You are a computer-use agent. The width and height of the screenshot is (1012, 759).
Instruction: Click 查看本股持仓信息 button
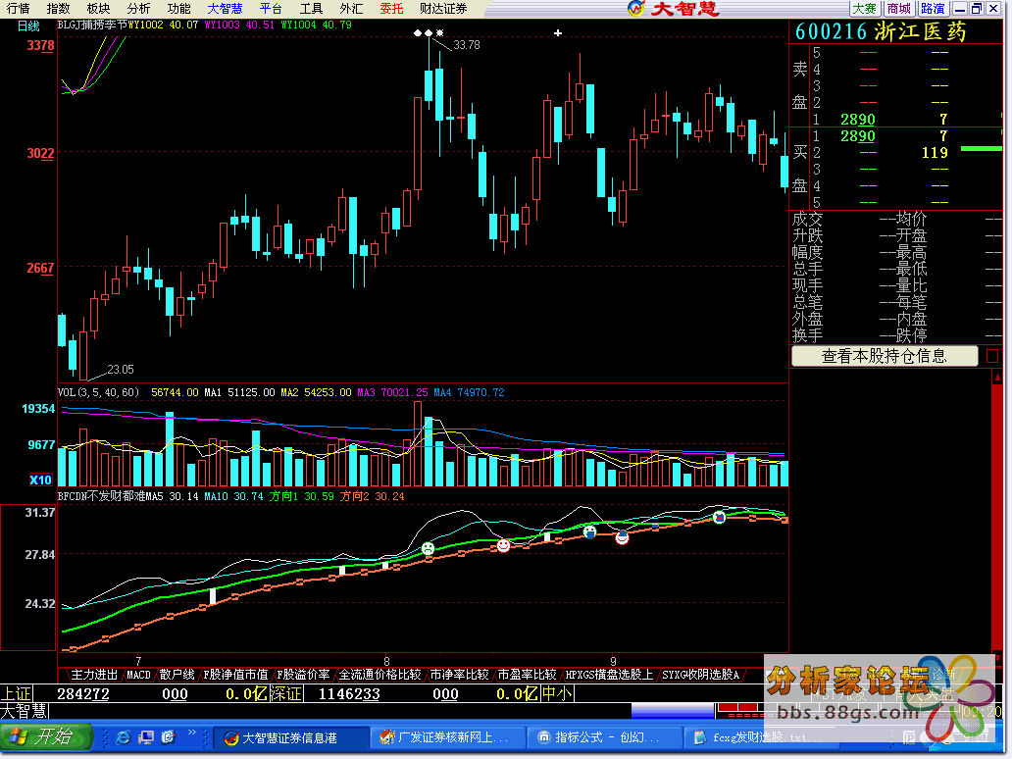click(885, 356)
